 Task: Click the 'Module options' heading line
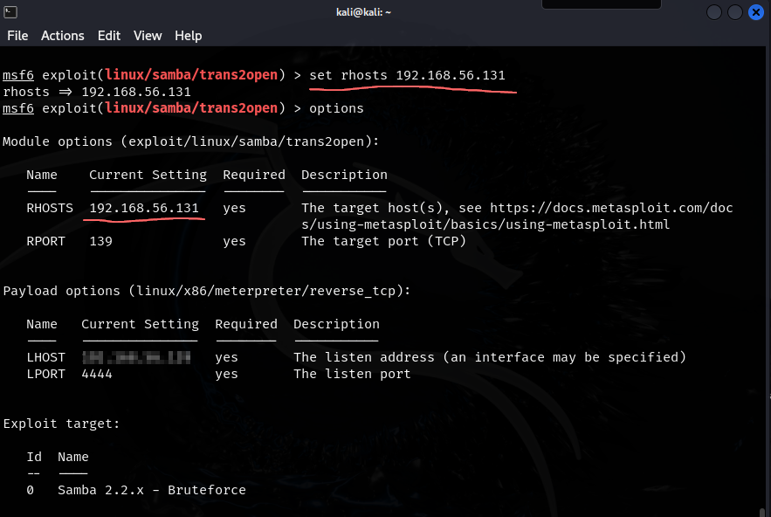coord(190,141)
